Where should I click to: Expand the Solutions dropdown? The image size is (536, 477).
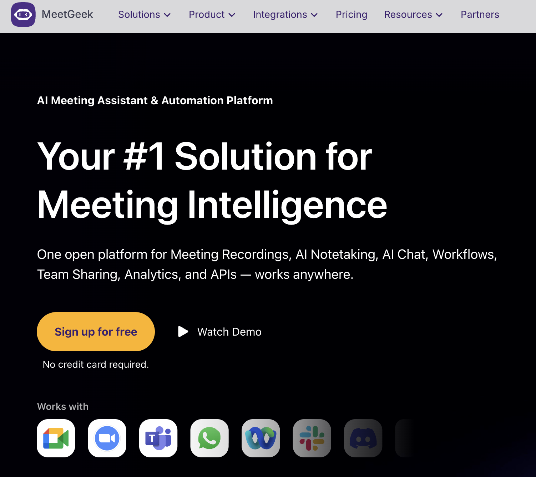(x=144, y=15)
